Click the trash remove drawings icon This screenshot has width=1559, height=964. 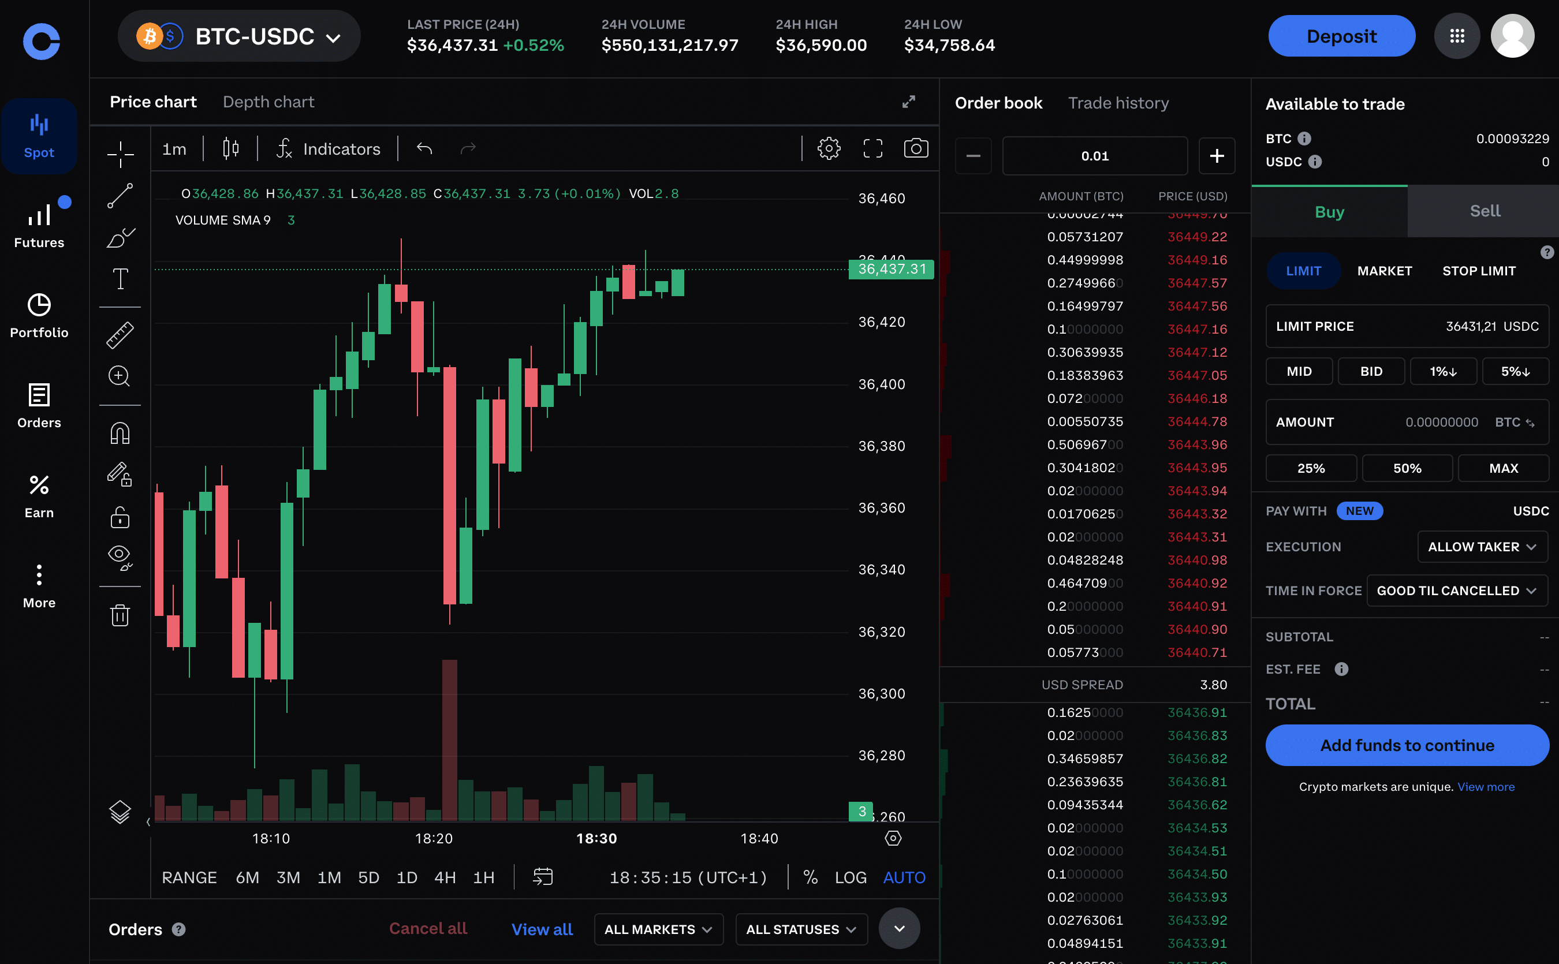click(120, 615)
